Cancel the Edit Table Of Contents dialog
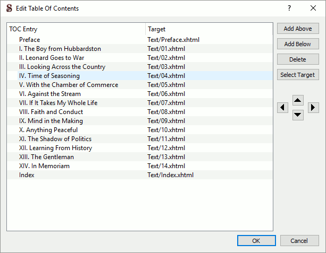Viewport: 326px width, 253px height. click(x=299, y=241)
